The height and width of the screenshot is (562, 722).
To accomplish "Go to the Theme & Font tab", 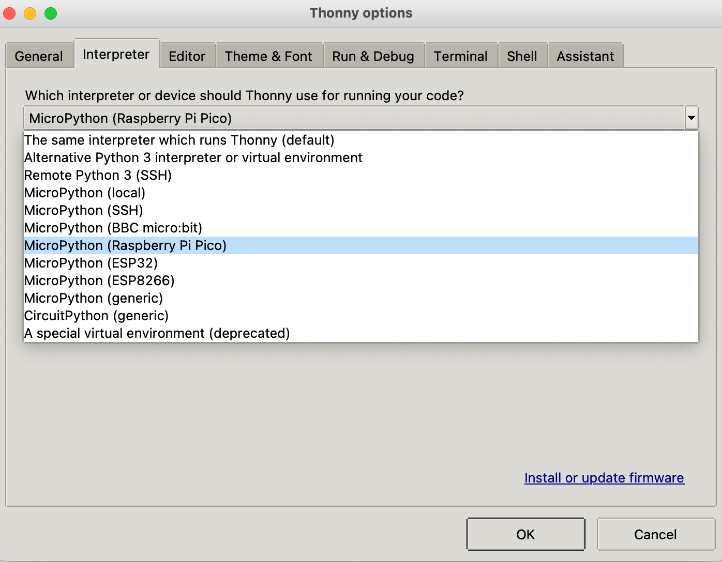I will pos(268,56).
